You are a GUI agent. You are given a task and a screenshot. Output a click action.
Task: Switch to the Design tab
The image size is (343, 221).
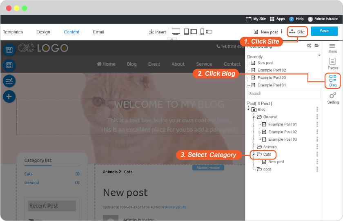pyautogui.click(x=43, y=32)
